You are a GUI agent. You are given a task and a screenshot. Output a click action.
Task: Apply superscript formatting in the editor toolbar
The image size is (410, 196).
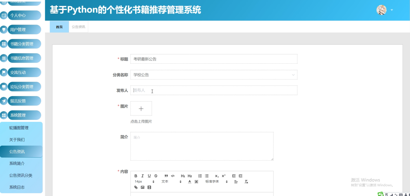coord(223,176)
